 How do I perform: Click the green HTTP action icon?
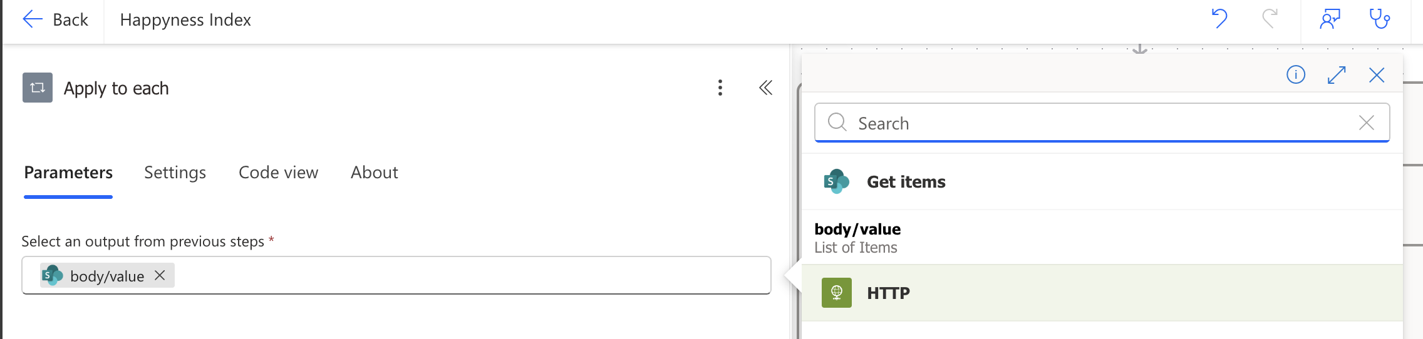point(836,293)
